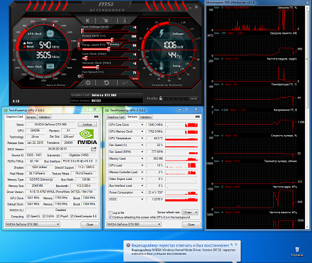Click the apply checkmark icon in Afterburner
312x263 pixels.
click(x=125, y=82)
